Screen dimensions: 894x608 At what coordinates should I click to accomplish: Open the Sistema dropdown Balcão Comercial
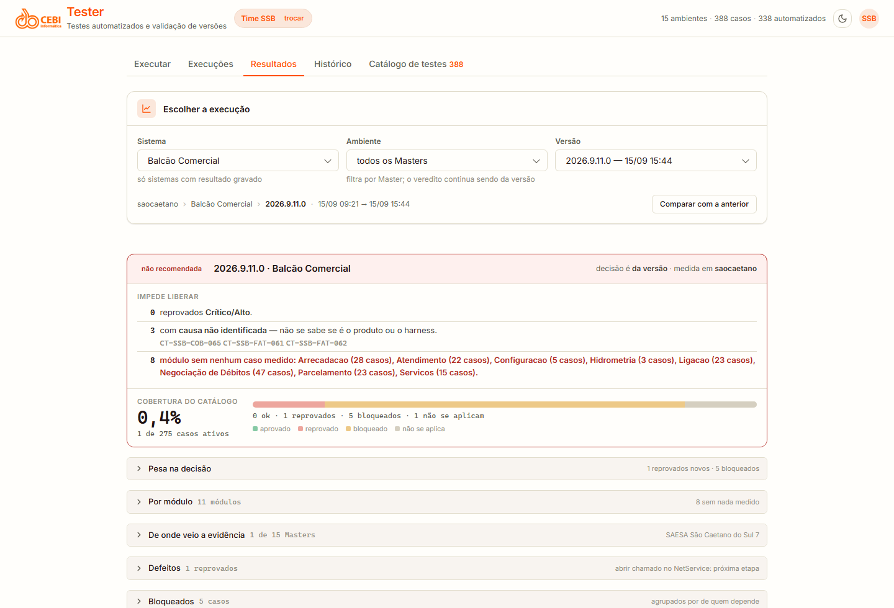(x=238, y=161)
